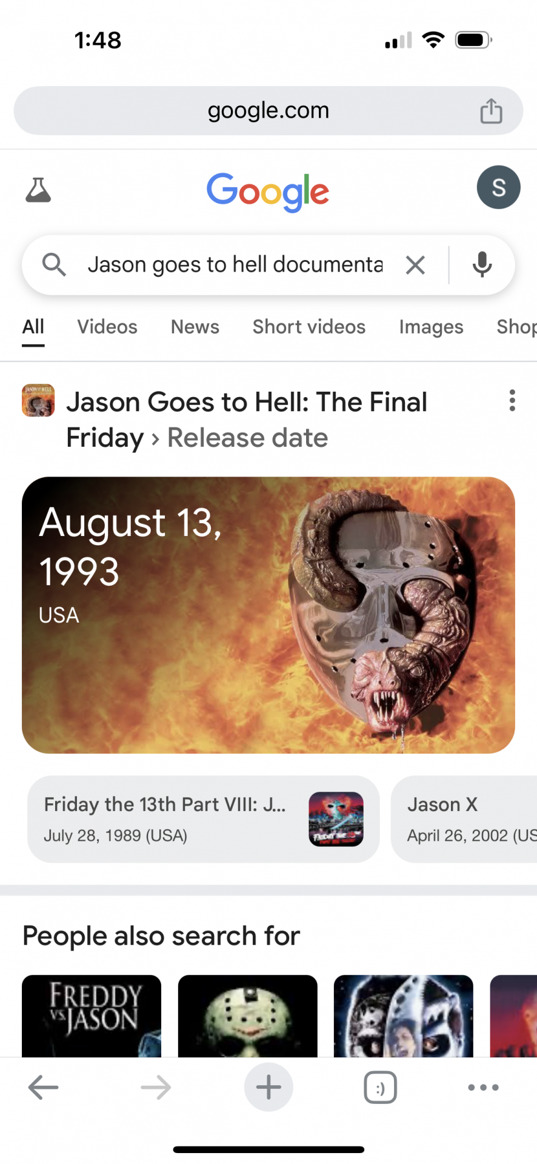Open the tab switcher icon
This screenshot has height=1164, width=537.
(x=380, y=1087)
